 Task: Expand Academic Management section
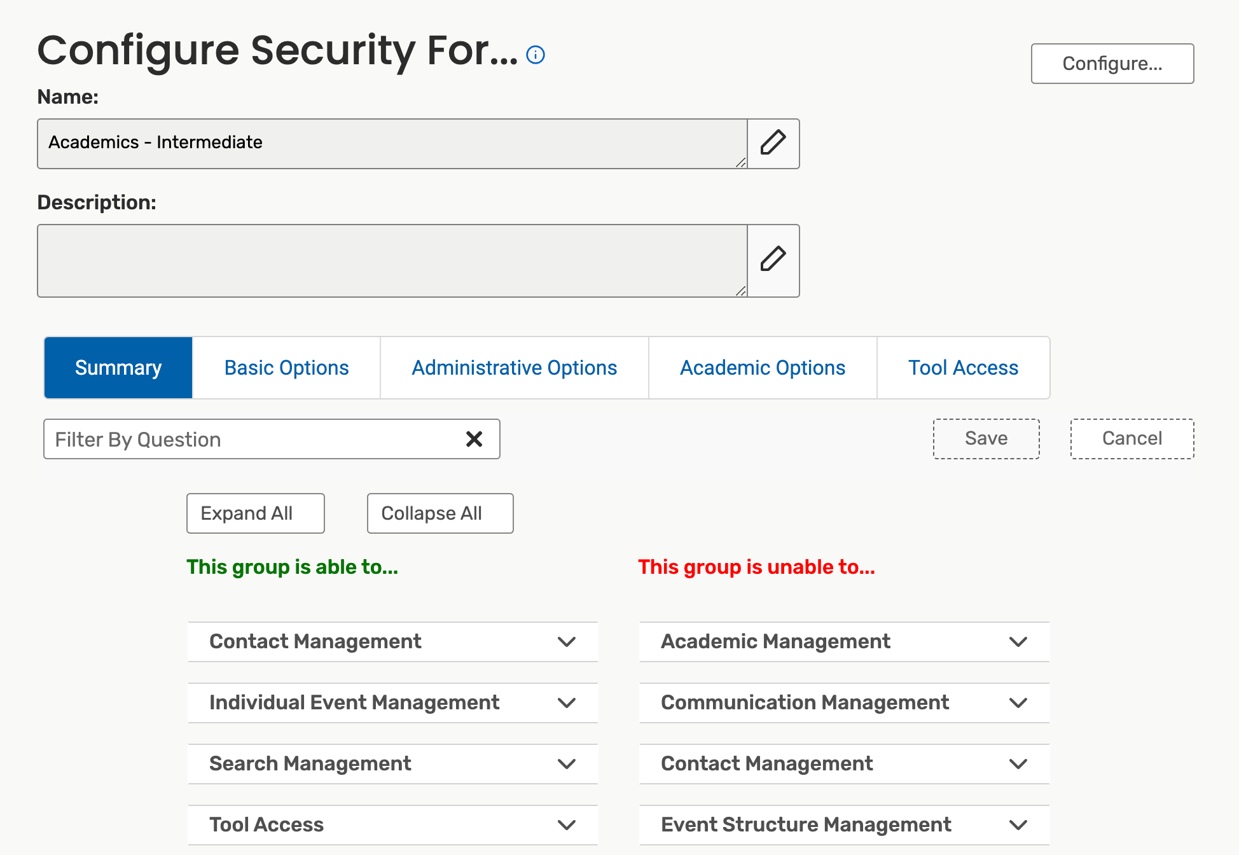point(844,642)
